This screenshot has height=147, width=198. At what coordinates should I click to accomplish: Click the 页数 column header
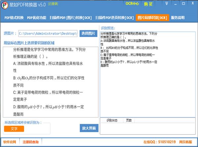tap(129, 120)
